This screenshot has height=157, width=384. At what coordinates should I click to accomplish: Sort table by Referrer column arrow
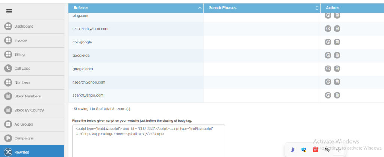click(x=199, y=8)
